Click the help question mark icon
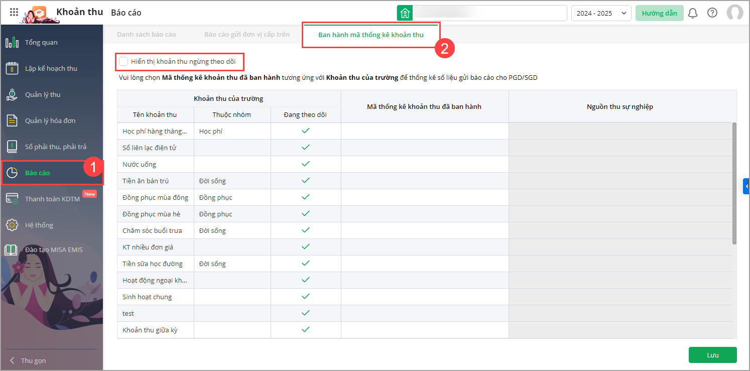 (712, 13)
